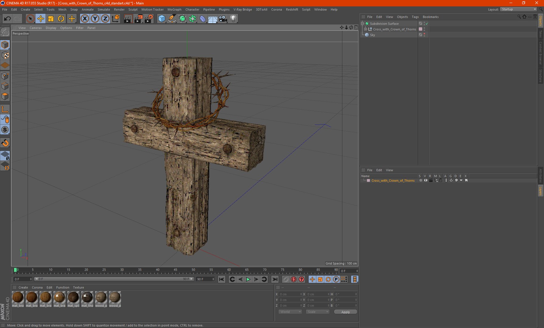Select the Rotate tool

point(61,19)
